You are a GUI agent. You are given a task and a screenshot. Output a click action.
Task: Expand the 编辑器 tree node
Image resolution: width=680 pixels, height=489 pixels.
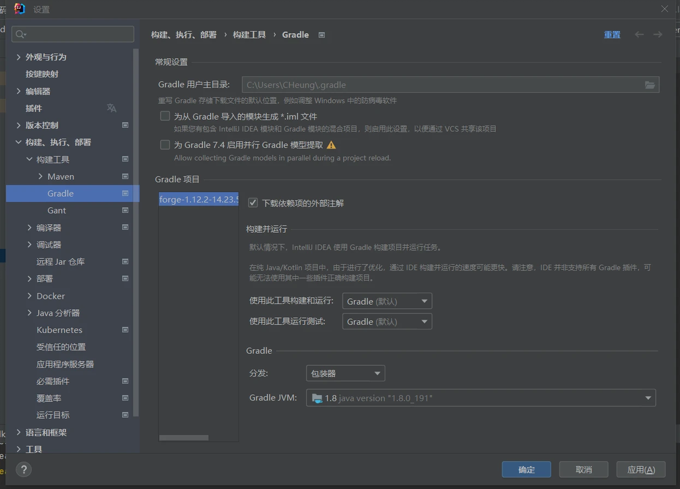pyautogui.click(x=18, y=91)
